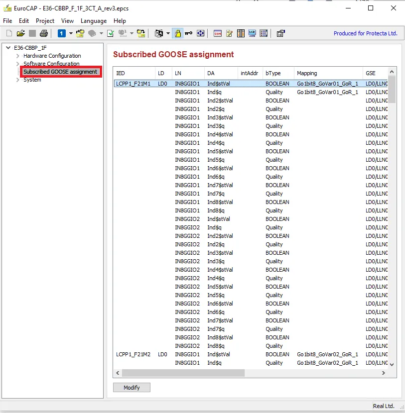Click the IED column header

pyautogui.click(x=134, y=73)
